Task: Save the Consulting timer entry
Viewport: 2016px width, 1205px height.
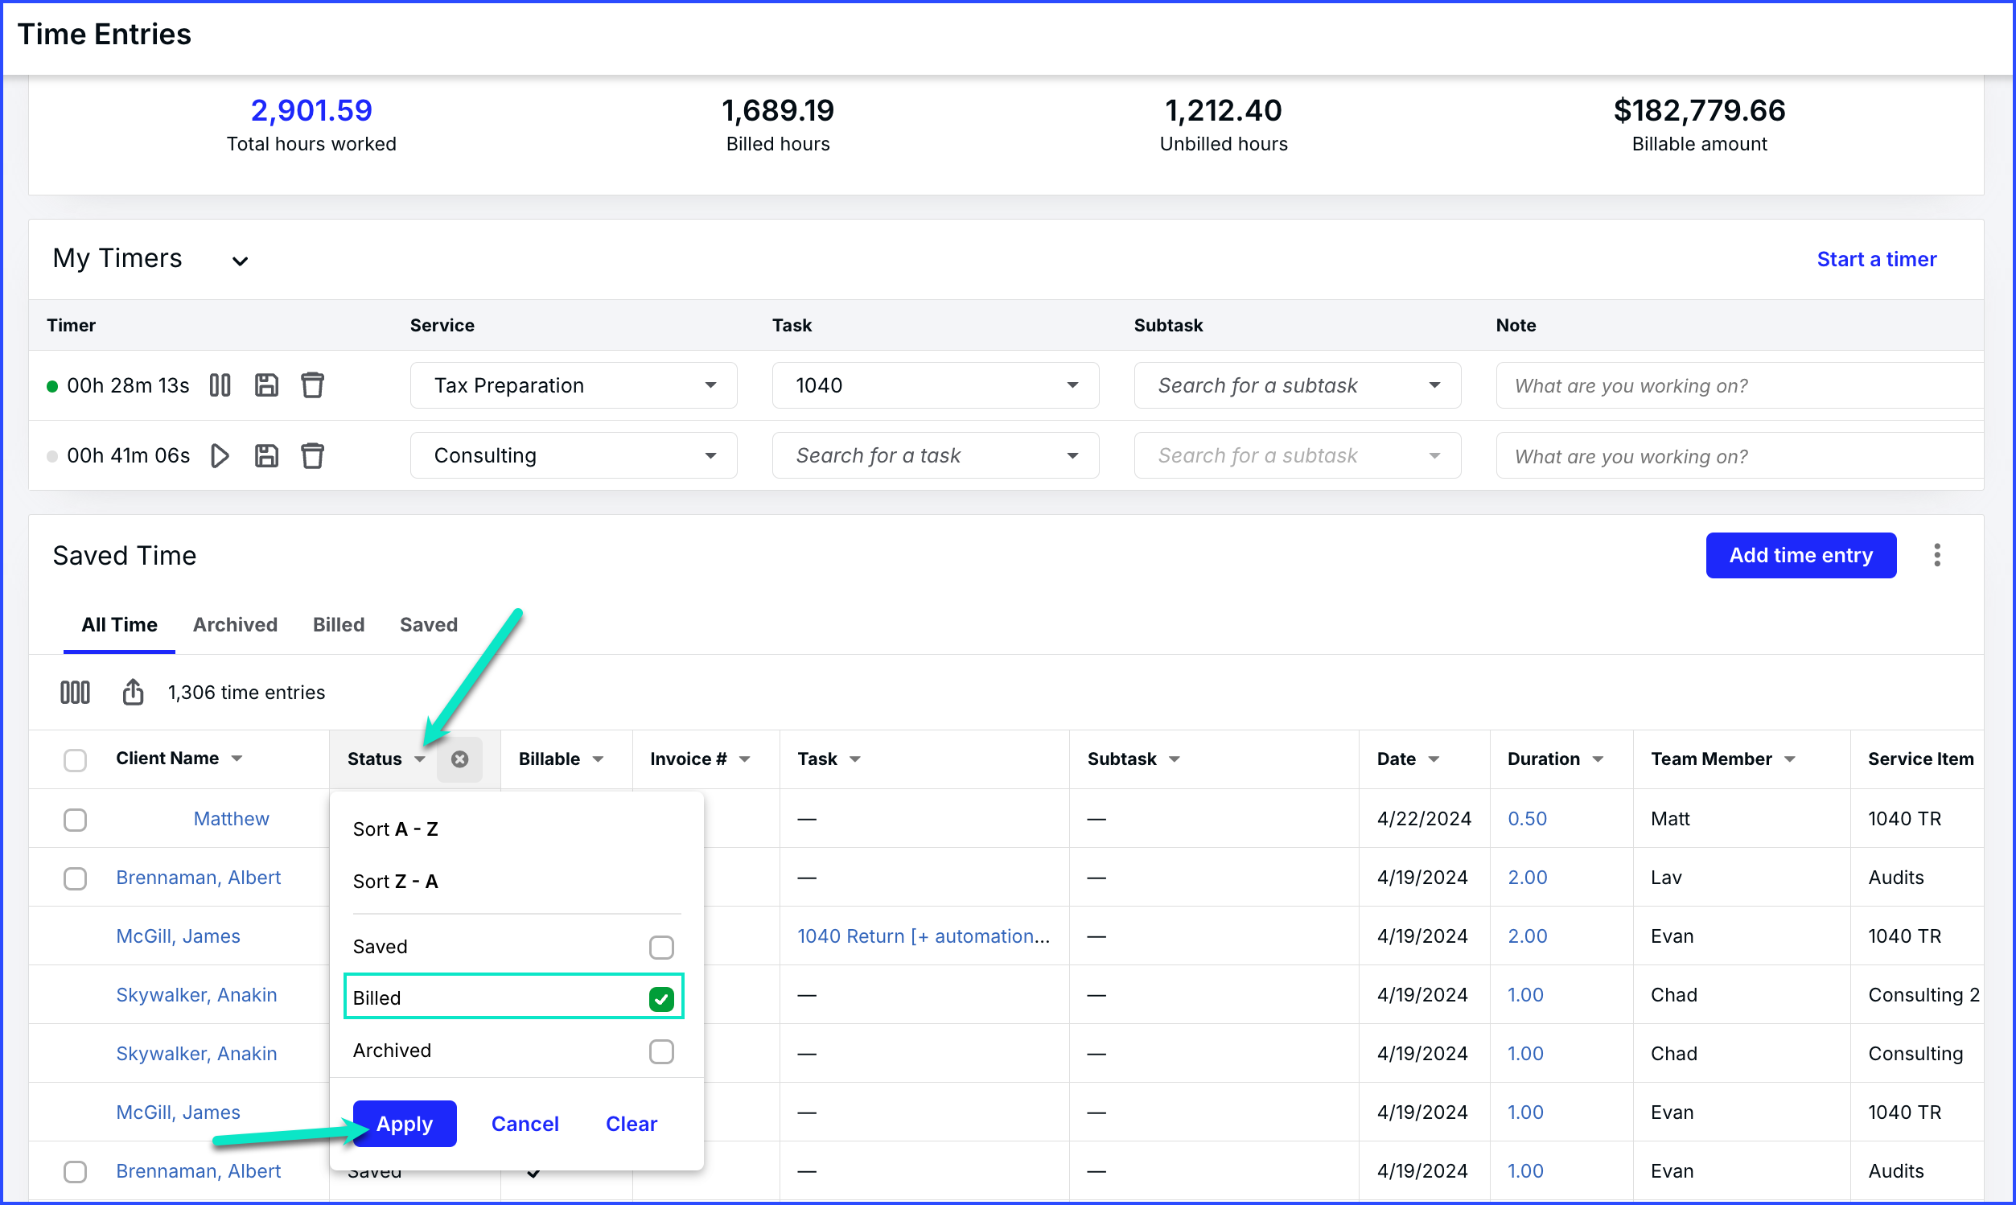Action: (266, 455)
